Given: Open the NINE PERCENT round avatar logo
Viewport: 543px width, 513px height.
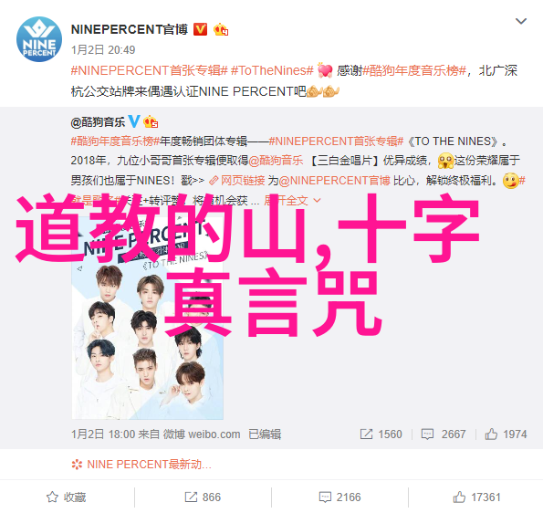Looking at the screenshot, I should click(x=39, y=39).
